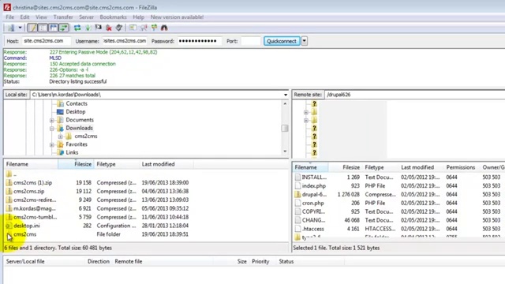505x284 pixels.
Task: Expand the cms2cms subfolder in local tree
Action: click(x=60, y=136)
